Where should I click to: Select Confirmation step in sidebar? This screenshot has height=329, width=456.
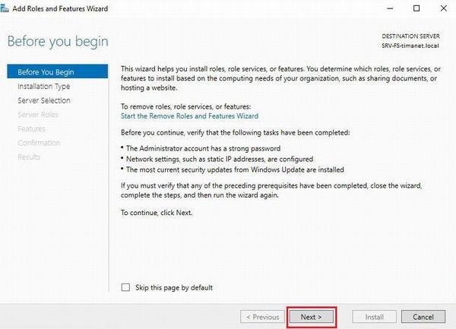(x=39, y=143)
